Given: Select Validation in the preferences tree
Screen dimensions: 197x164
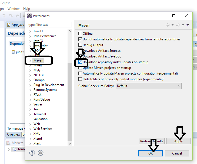Looking at the screenshot, I should click(41, 119).
